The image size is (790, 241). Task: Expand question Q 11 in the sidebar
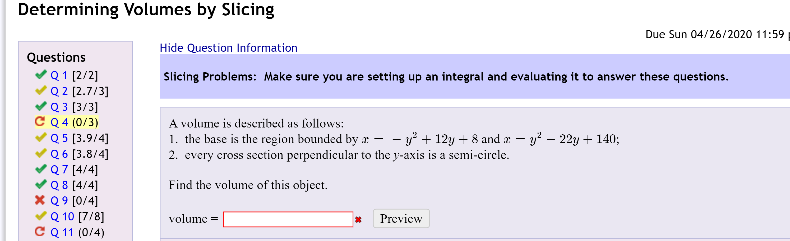(x=61, y=232)
